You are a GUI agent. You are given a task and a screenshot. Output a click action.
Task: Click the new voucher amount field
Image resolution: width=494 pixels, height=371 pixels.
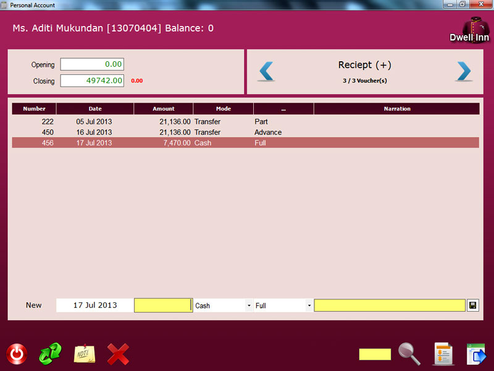163,305
